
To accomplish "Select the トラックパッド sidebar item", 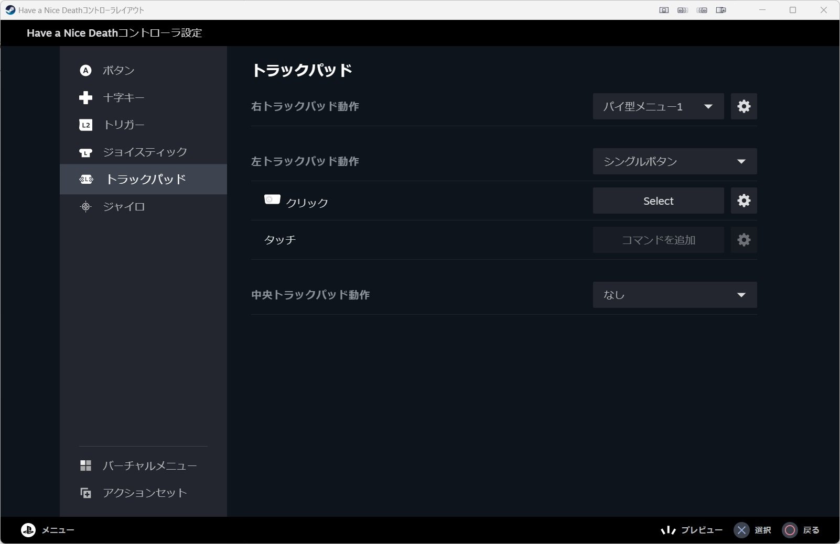I will click(143, 179).
